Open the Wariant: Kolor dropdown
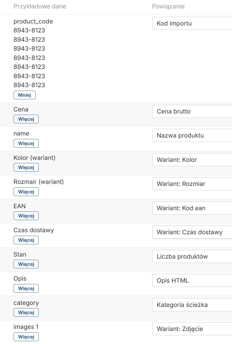This screenshot has width=232, height=344. click(192, 160)
